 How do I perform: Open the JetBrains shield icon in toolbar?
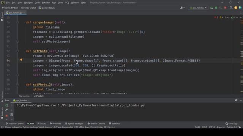(x=240, y=8)
